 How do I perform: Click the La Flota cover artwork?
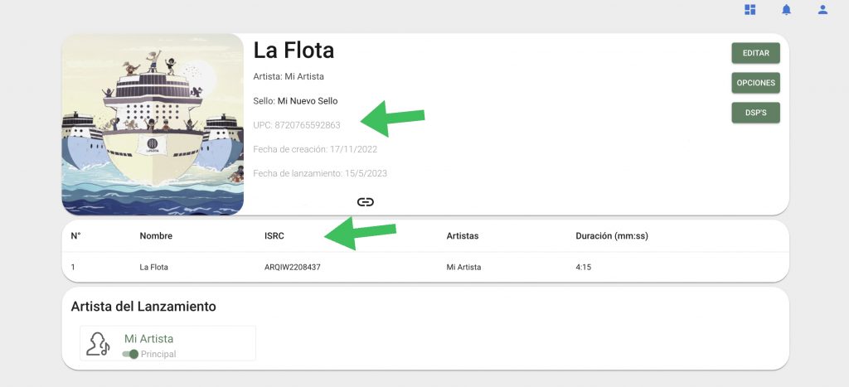pyautogui.click(x=153, y=124)
